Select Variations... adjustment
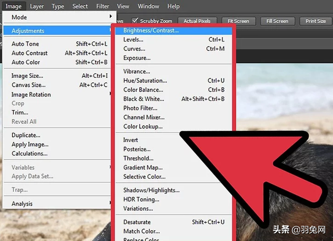This screenshot has height=241, width=333. coord(138,209)
